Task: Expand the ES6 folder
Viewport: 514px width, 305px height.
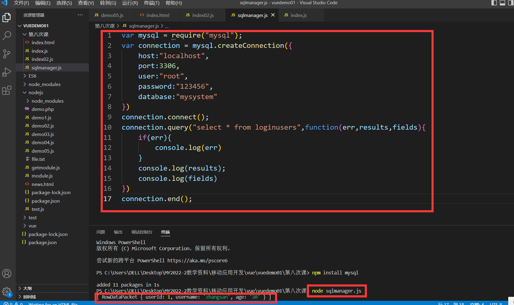Action: pos(52,76)
